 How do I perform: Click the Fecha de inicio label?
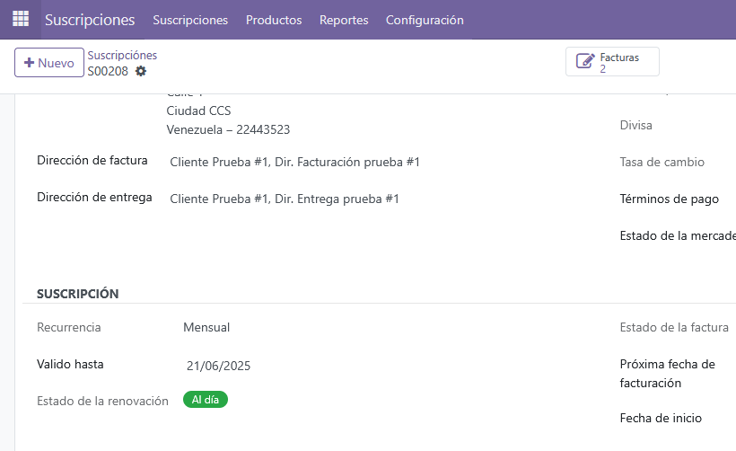click(x=661, y=419)
